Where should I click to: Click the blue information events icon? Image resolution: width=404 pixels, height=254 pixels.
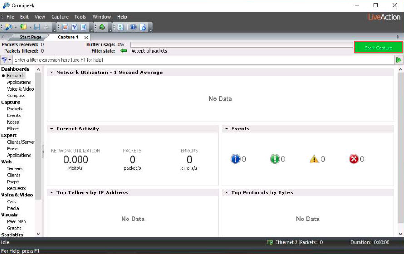point(235,159)
